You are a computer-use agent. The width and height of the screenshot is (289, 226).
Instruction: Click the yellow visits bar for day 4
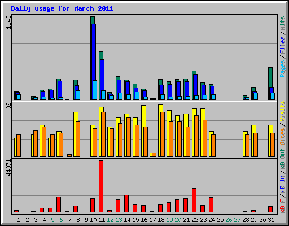(x=41, y=141)
